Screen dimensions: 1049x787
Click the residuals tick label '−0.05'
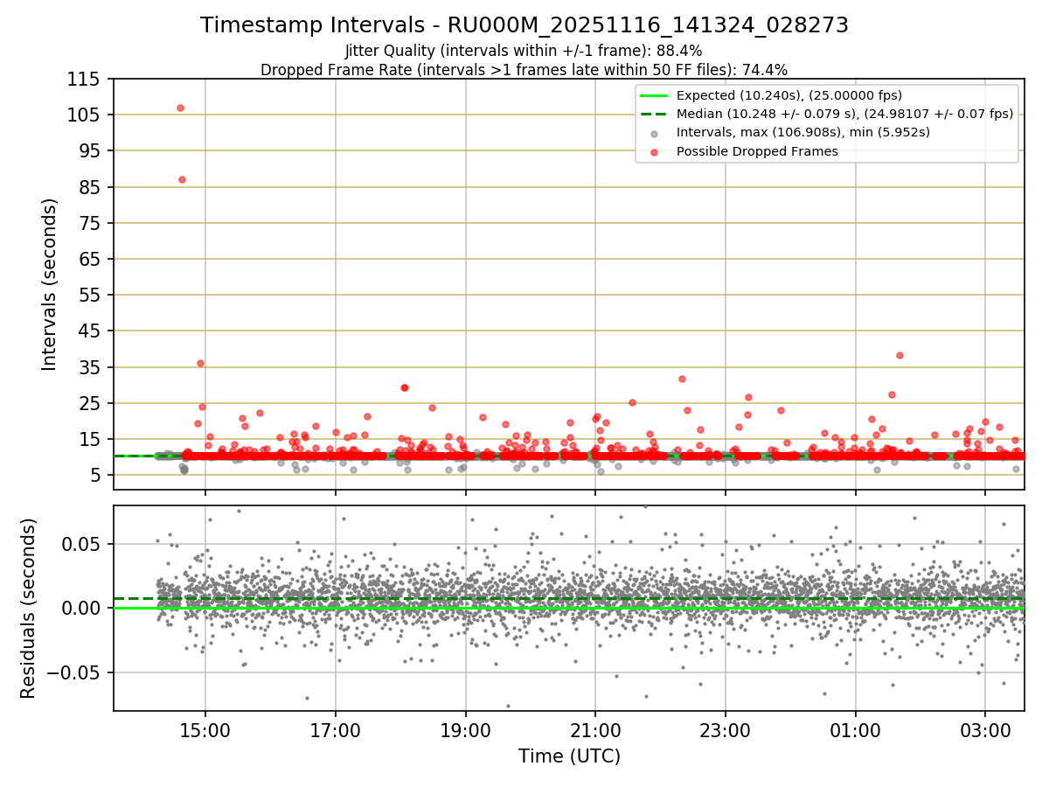pos(73,673)
